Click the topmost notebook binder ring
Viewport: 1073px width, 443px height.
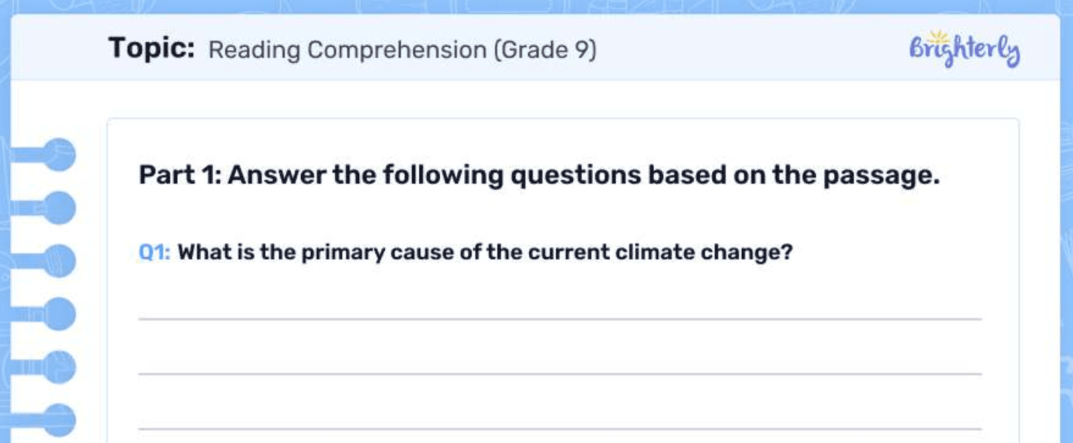[x=59, y=154]
